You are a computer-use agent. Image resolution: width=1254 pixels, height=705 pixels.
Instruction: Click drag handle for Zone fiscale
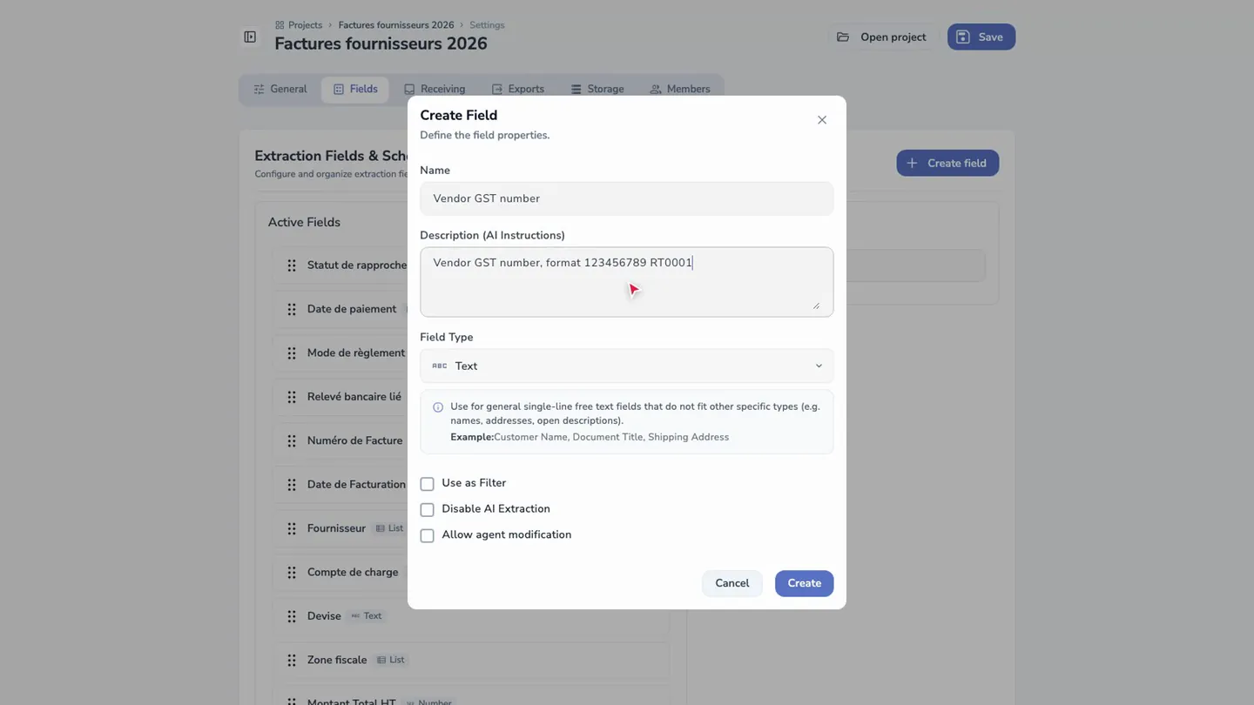pos(292,661)
